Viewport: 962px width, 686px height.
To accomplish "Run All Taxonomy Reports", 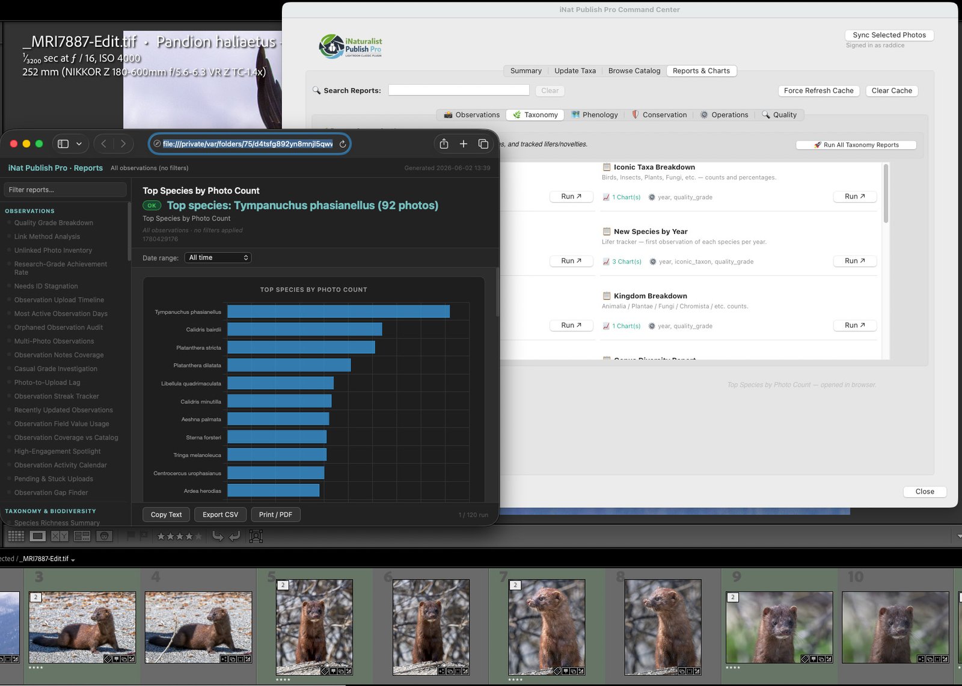I will point(856,145).
